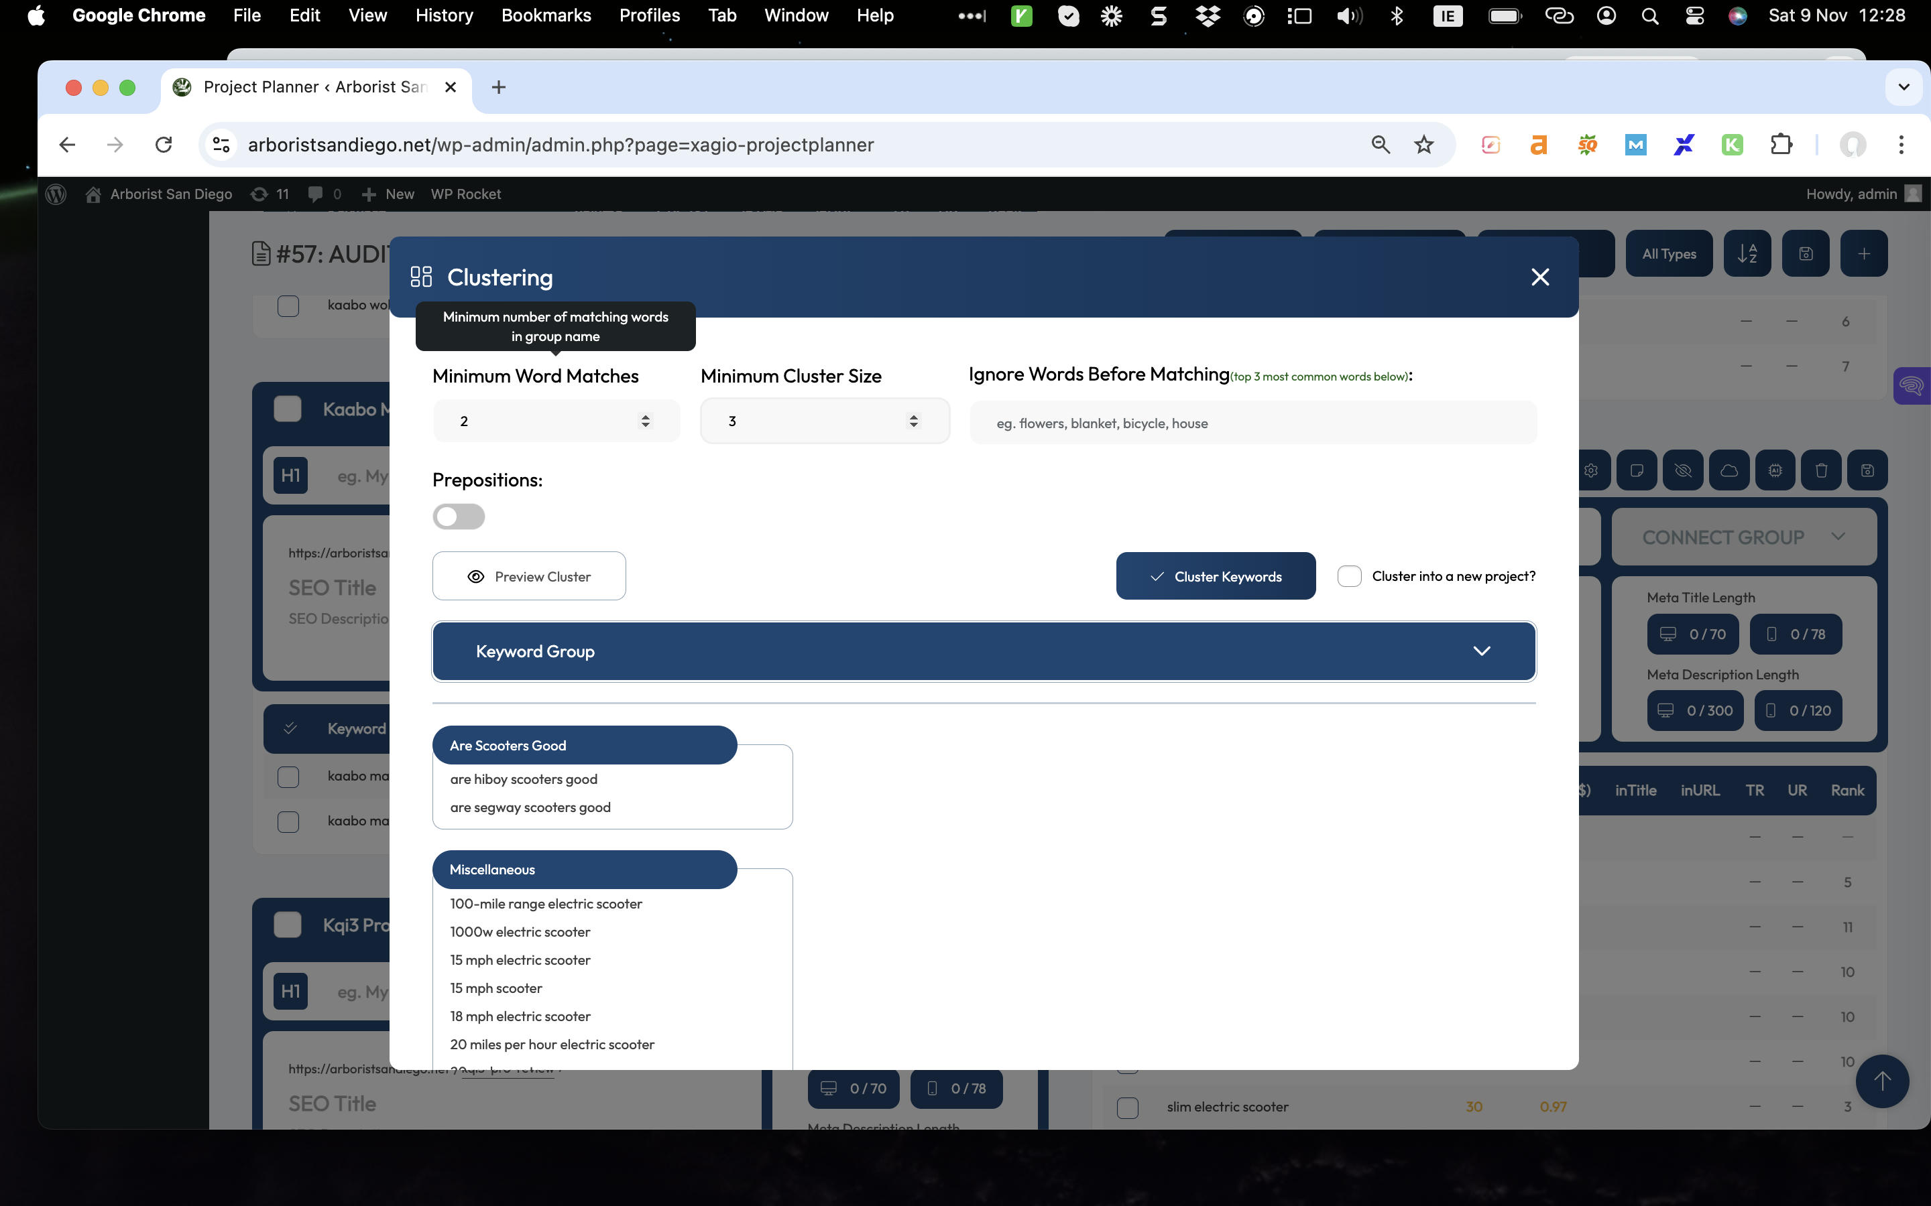Screen dimensions: 1931x1206
Task: Click the New button in admin bar
Action: coord(388,194)
